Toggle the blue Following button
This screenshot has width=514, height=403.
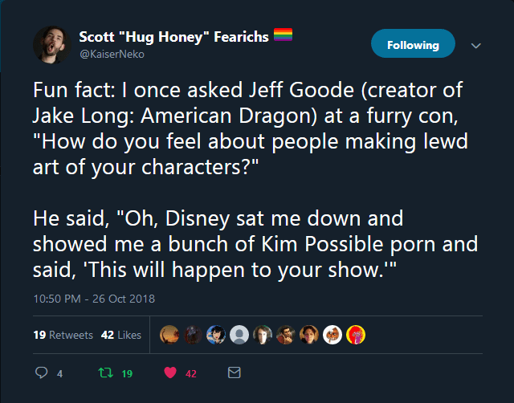[413, 45]
